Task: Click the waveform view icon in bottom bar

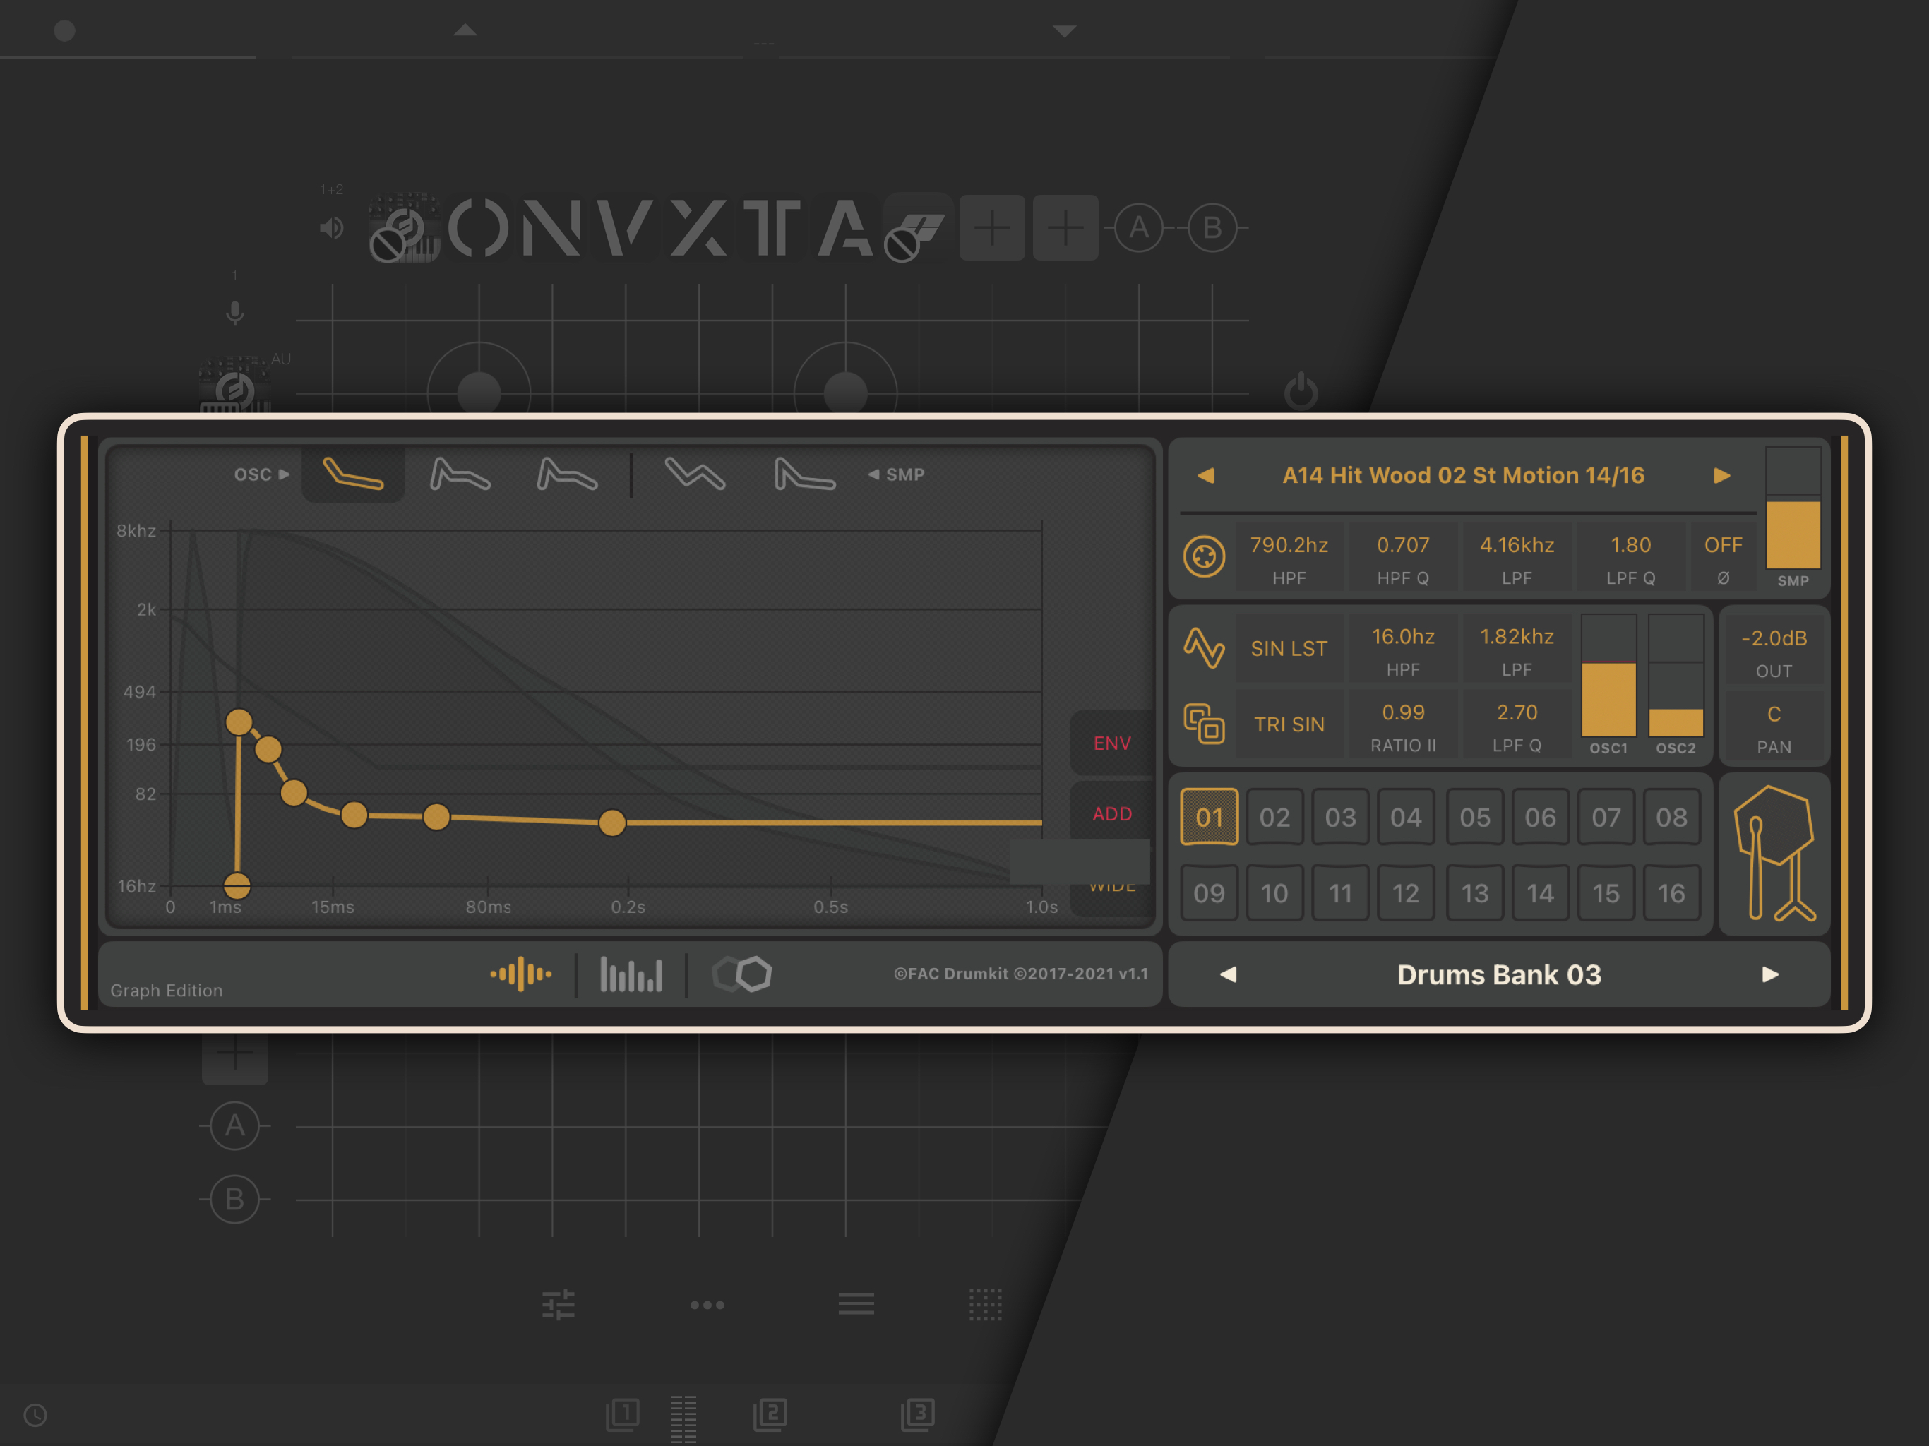Action: [520, 974]
